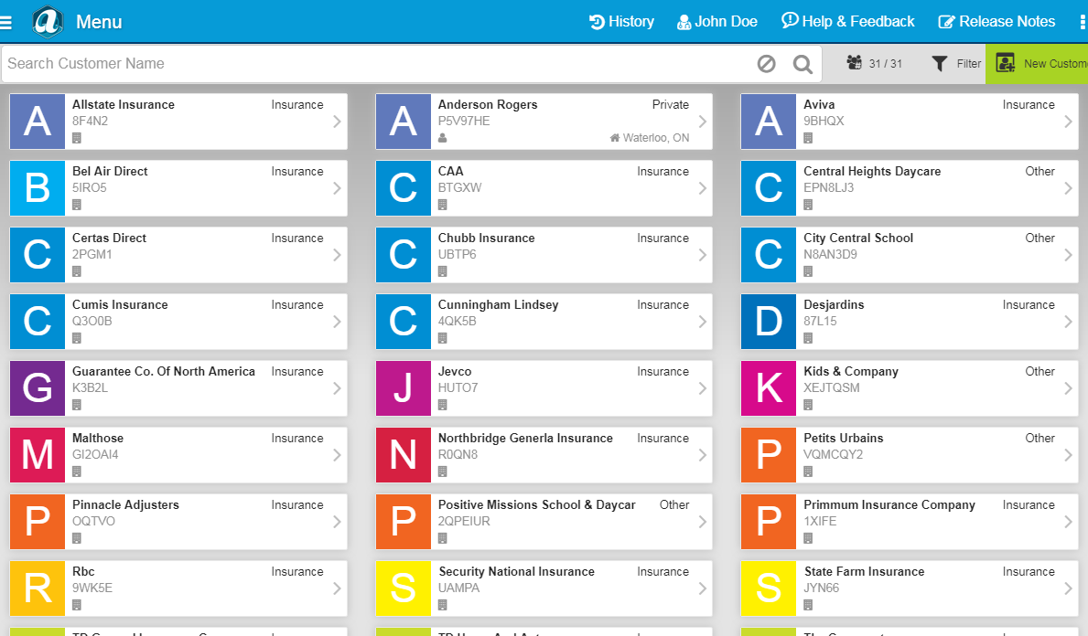Click building icon under Desjardins

[808, 338]
